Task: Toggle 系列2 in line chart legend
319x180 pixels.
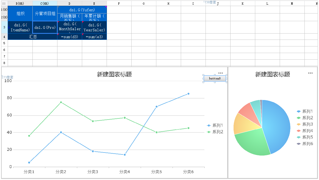Action: (215, 132)
